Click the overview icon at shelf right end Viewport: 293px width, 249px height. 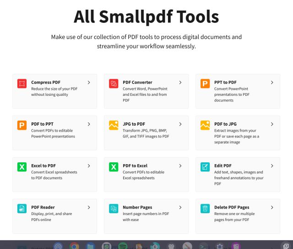click(x=286, y=246)
